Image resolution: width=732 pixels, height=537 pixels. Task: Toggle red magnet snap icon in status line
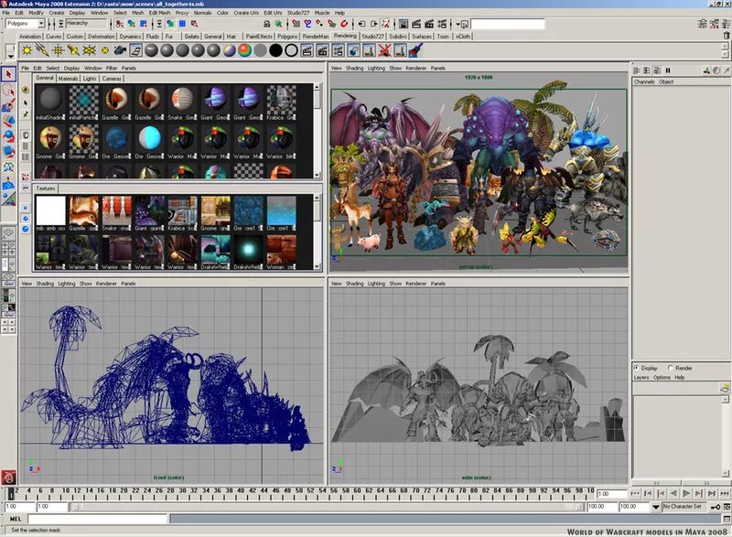(344, 23)
